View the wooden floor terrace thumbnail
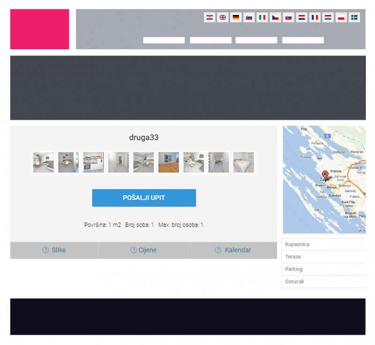375x345 pixels. click(x=168, y=163)
